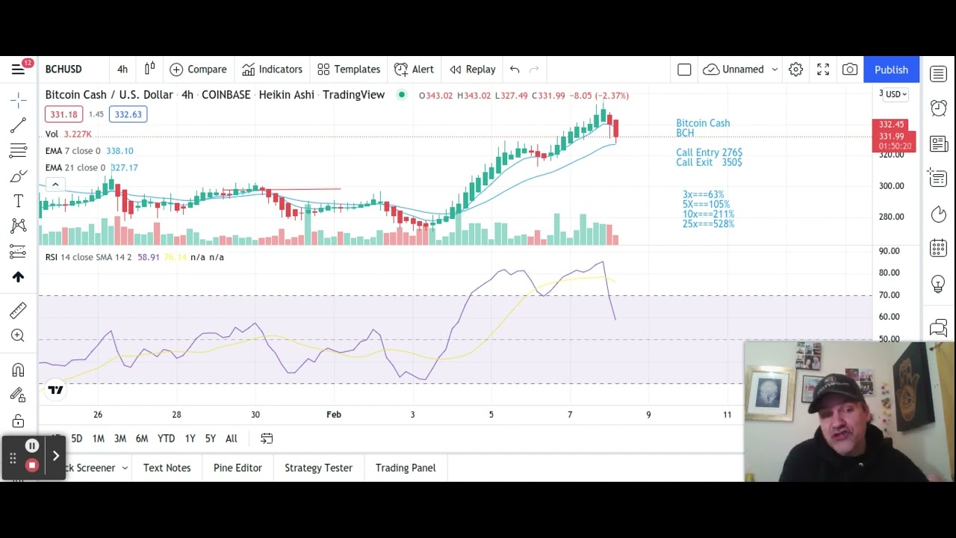The image size is (956, 538).
Task: Toggle the go-to-date calendar range icon
Action: [x=267, y=439]
